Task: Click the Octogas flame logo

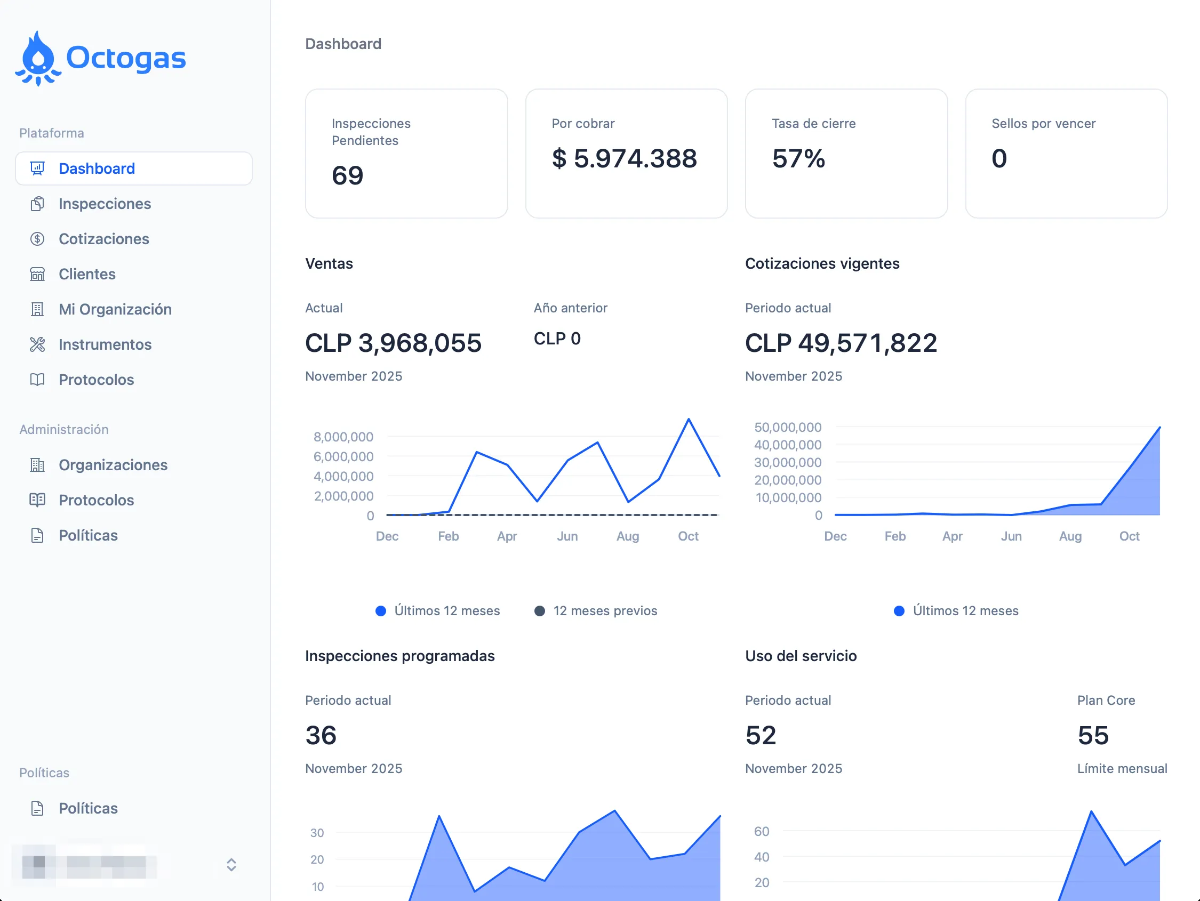Action: (x=37, y=59)
